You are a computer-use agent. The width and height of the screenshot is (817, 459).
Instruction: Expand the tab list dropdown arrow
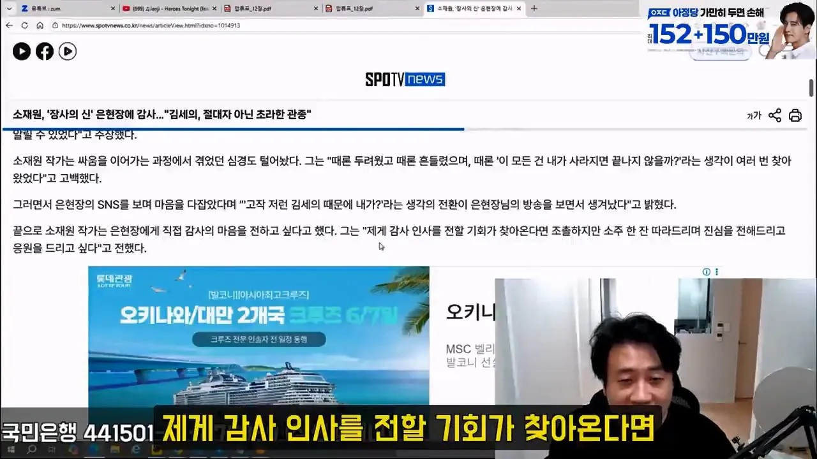click(9, 8)
